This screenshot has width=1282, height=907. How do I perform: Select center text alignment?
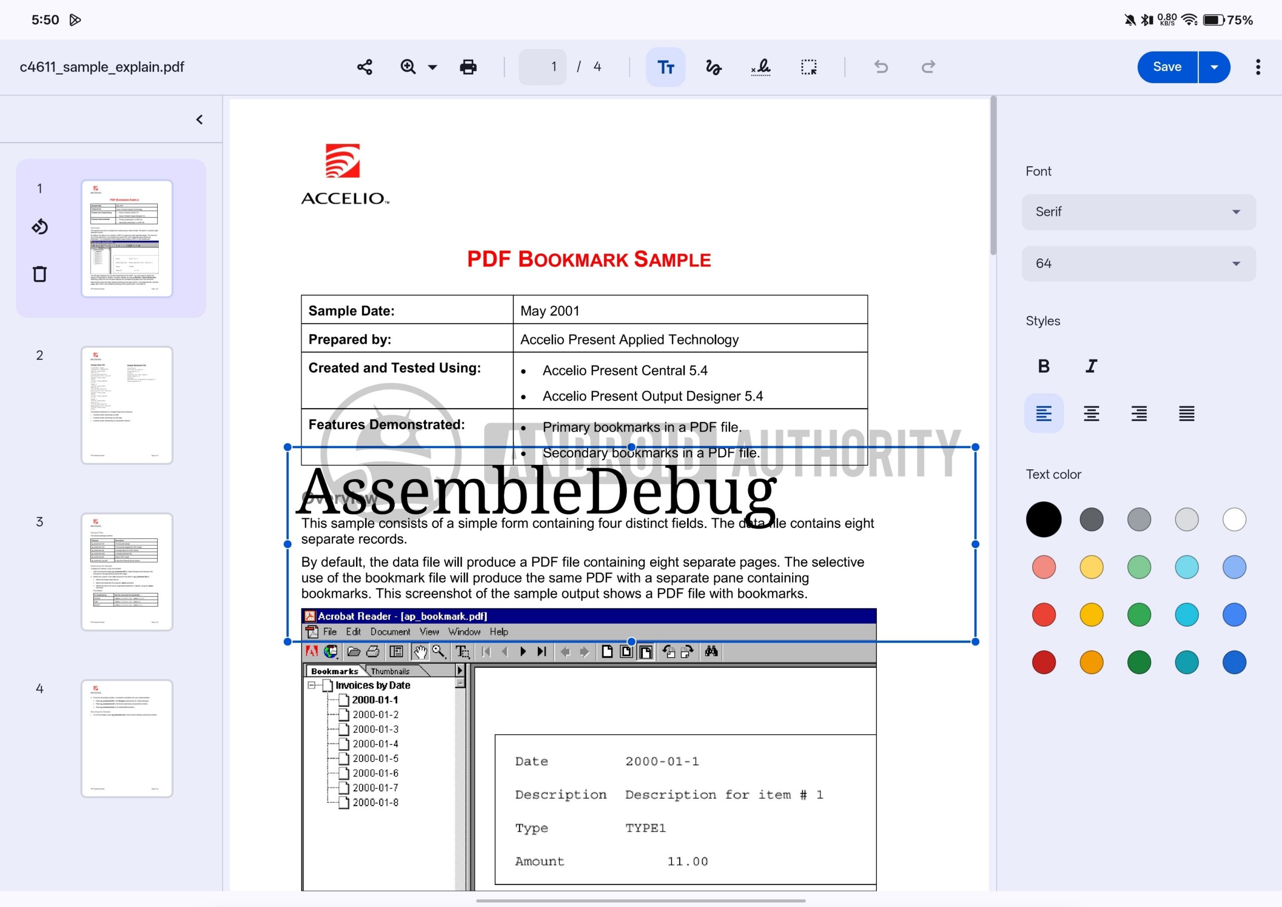point(1091,413)
